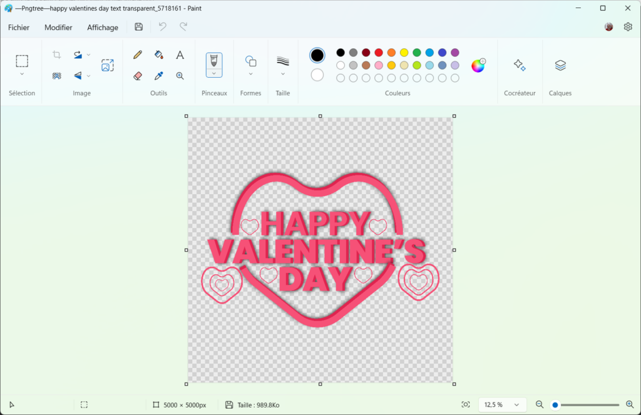Image resolution: width=641 pixels, height=415 pixels.
Task: Select the Text tool
Action: click(180, 55)
